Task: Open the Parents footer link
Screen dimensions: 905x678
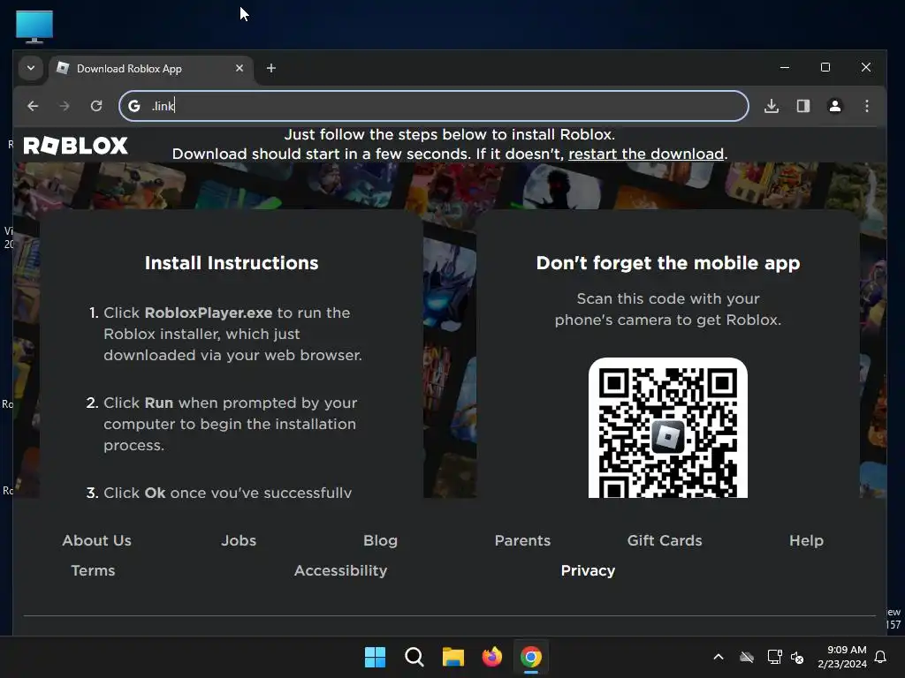Action: tap(523, 541)
